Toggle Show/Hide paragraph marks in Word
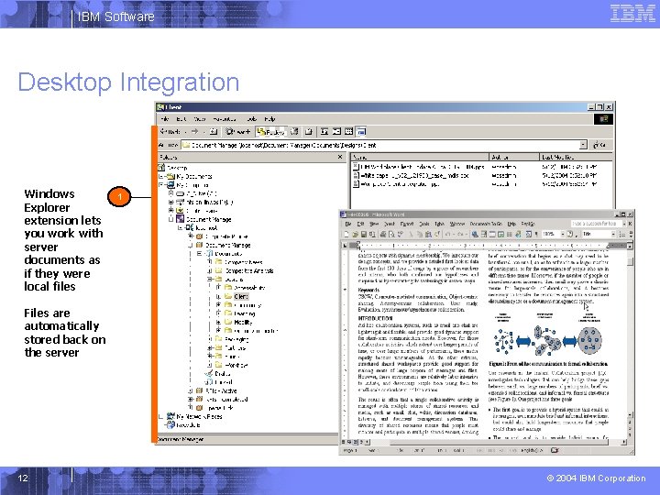This screenshot has height=495, width=660. [536, 234]
